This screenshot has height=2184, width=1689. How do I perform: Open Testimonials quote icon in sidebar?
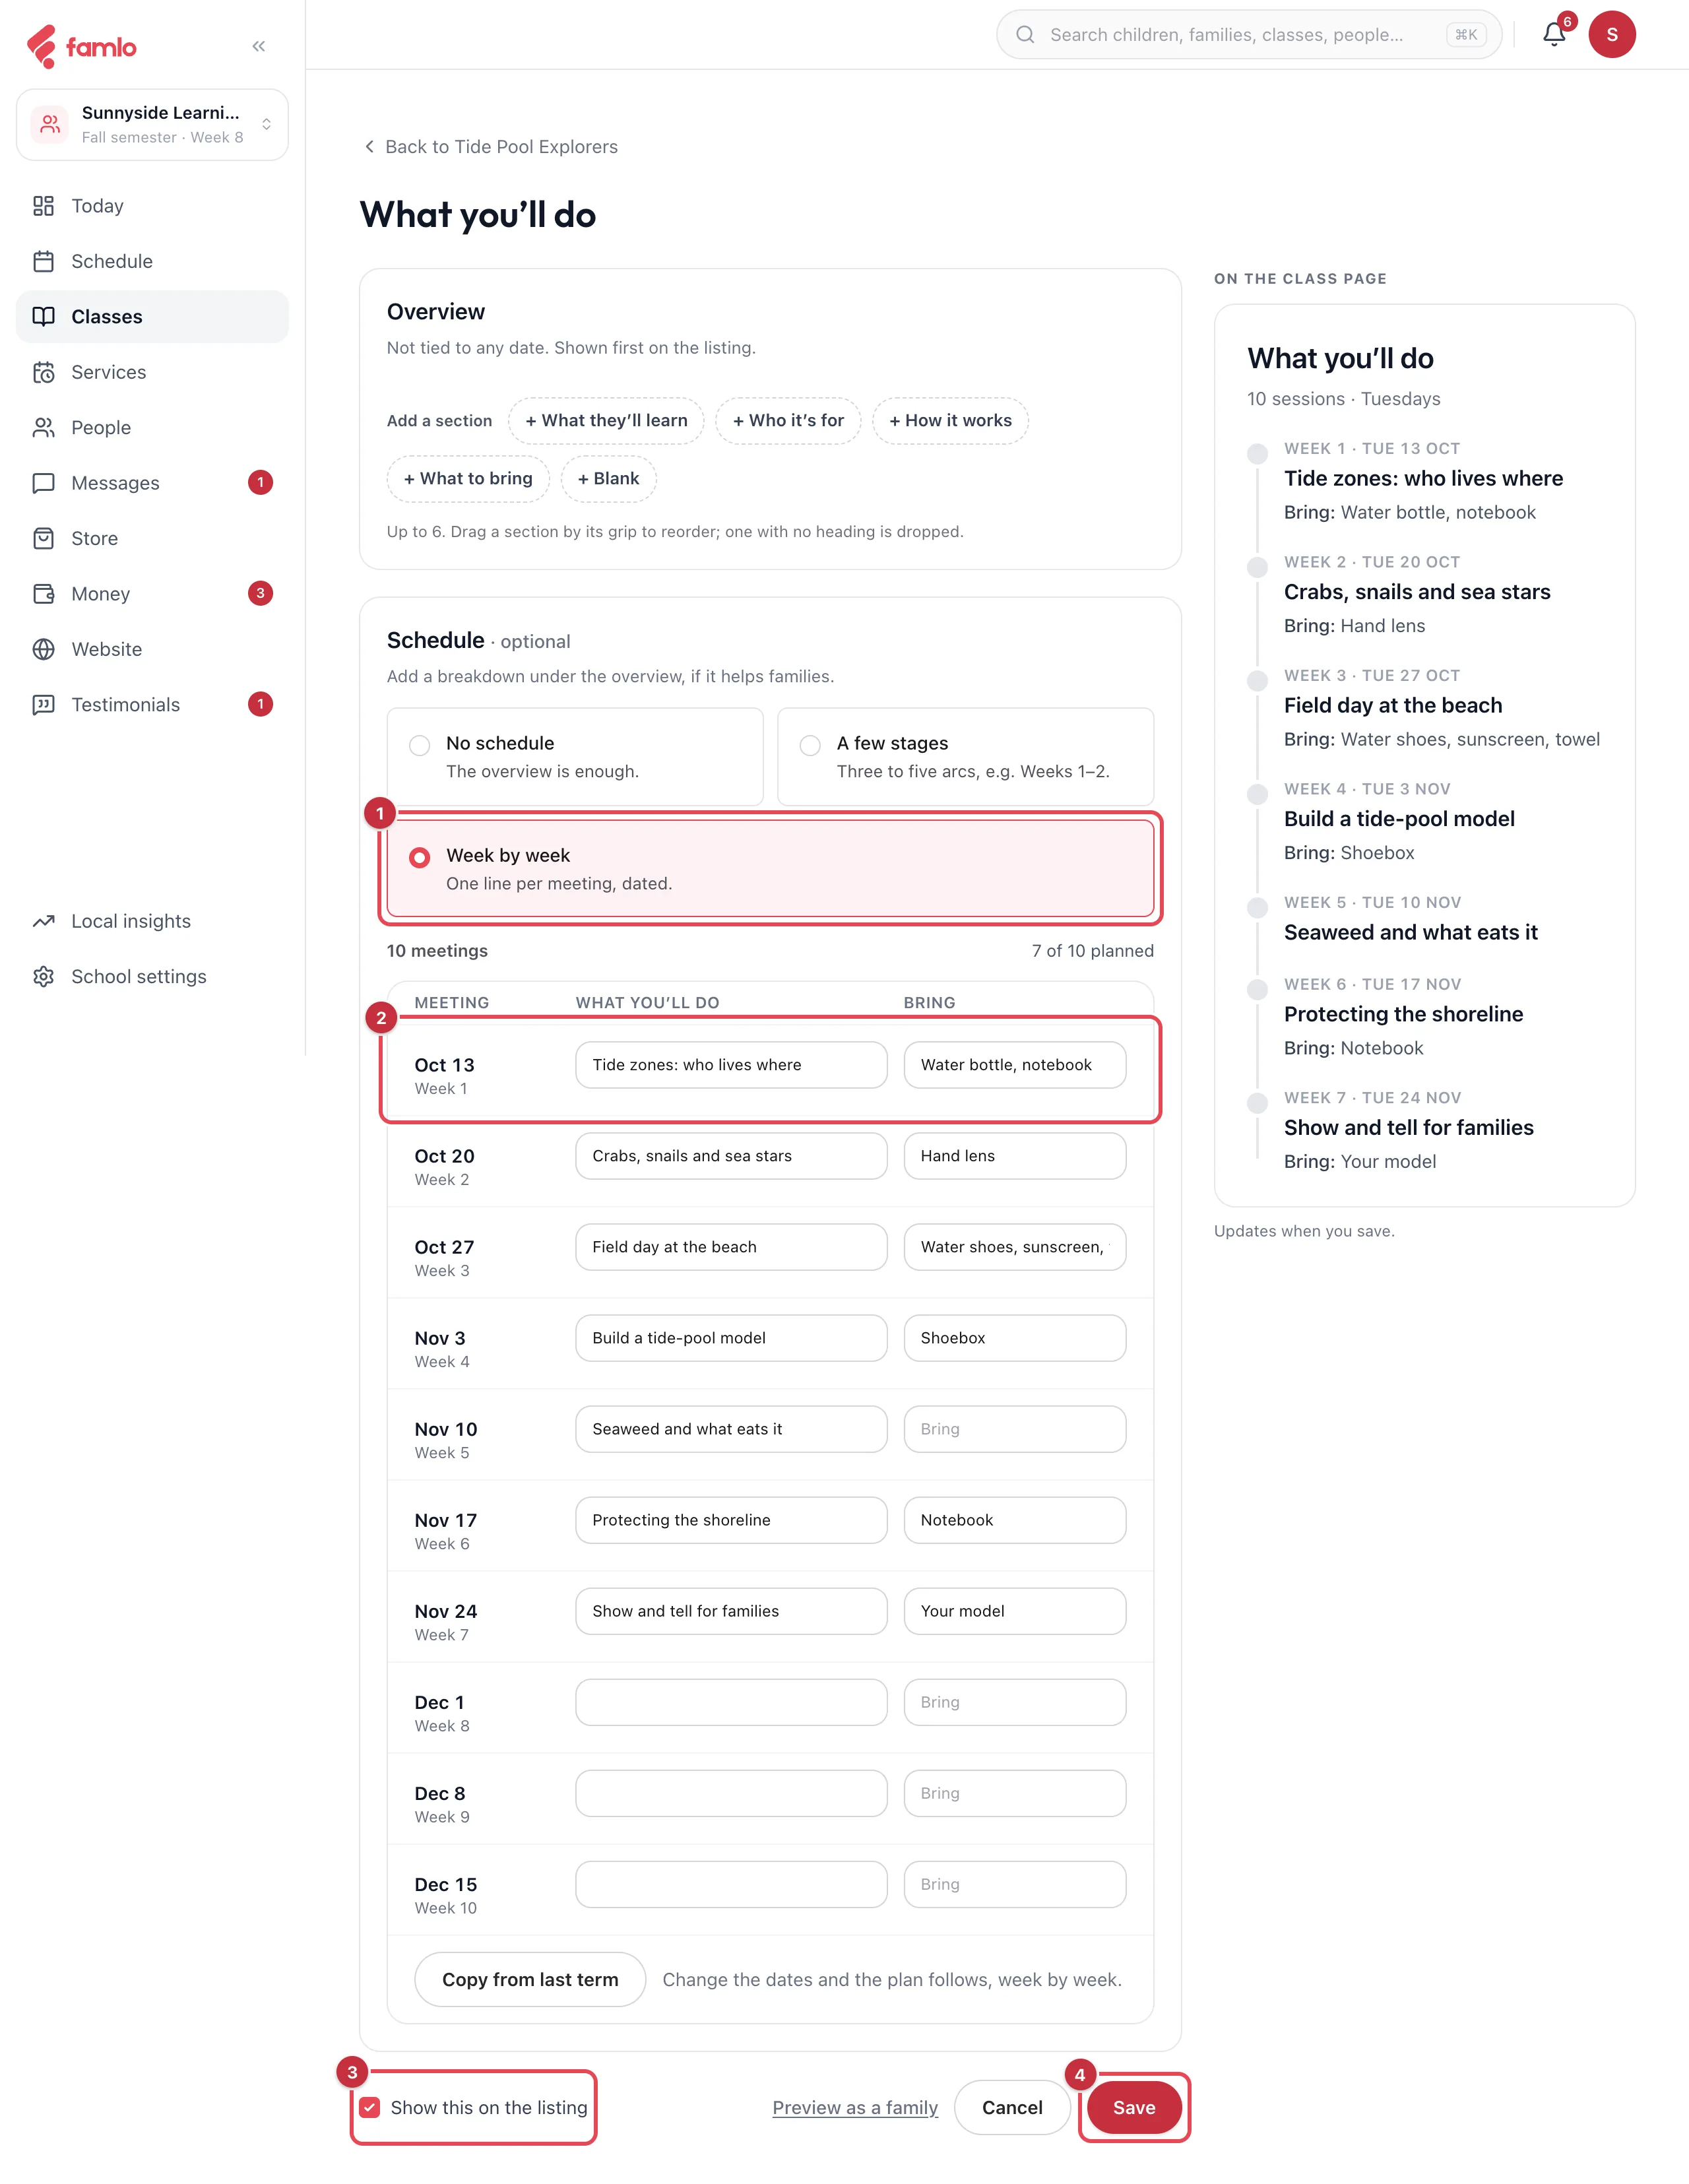pyautogui.click(x=43, y=705)
